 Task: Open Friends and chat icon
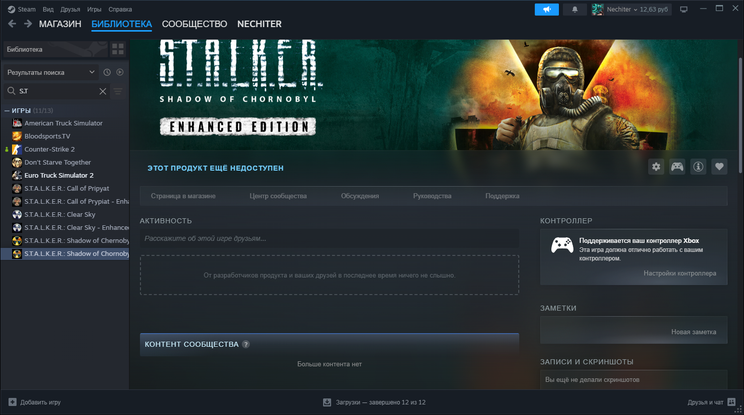(x=731, y=402)
